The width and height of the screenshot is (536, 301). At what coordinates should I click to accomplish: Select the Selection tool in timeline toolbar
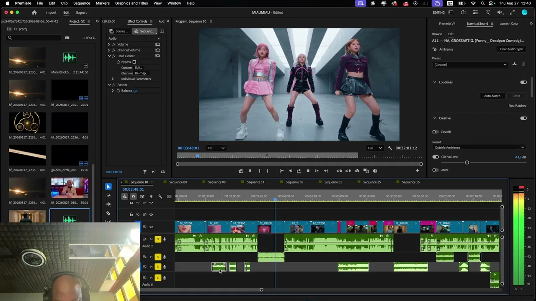(x=108, y=186)
